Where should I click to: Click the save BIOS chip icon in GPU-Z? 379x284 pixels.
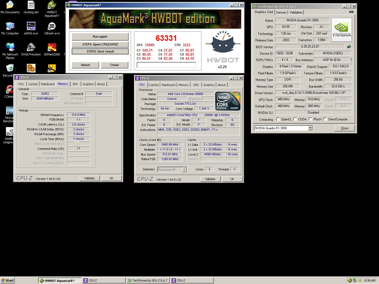tap(349, 47)
